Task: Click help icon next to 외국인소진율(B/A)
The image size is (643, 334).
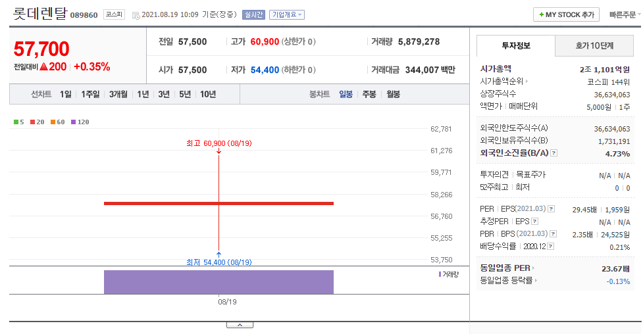Action: click(554, 153)
